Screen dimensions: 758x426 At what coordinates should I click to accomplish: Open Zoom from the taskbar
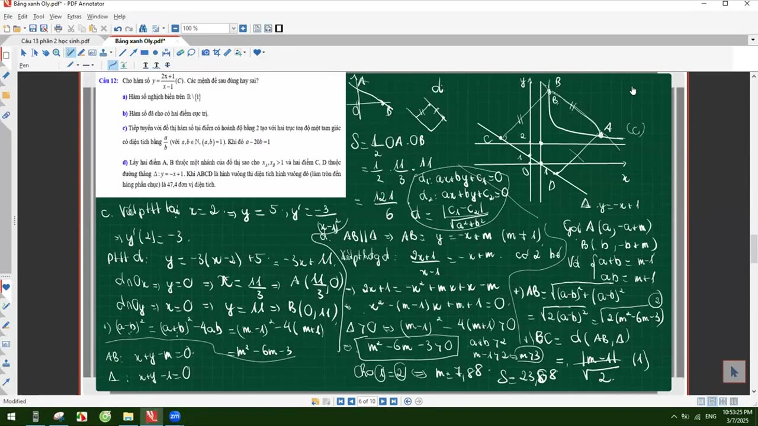point(175,417)
